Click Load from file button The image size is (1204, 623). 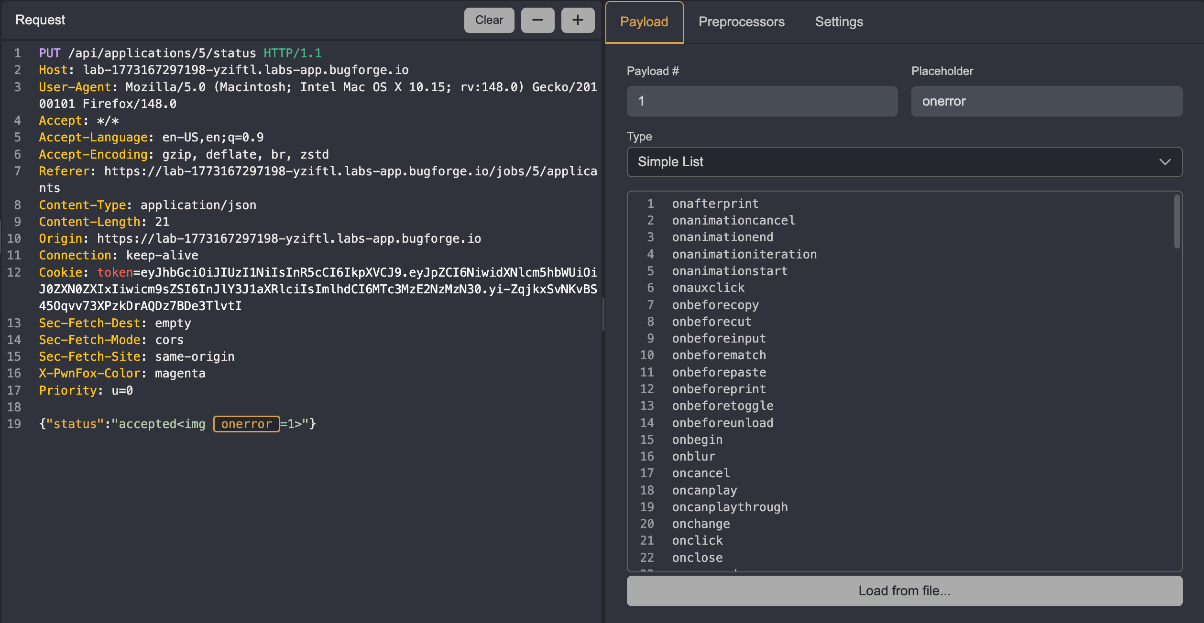tap(904, 591)
